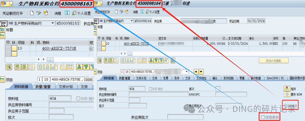Click Display/Change glasses-pencil icon in 4500098163 window

tap(39, 13)
